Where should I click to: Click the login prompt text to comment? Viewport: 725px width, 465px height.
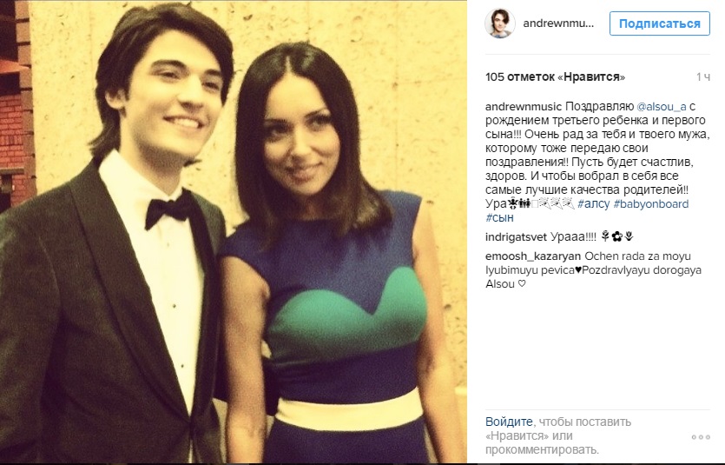[x=558, y=435]
